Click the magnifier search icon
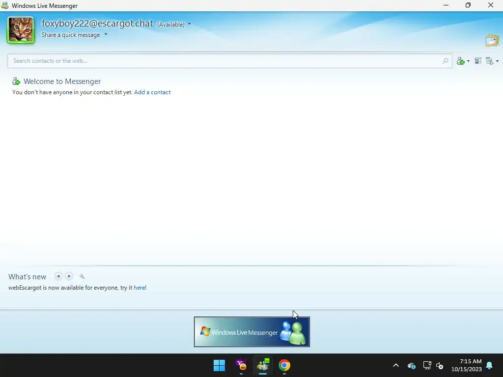The height and width of the screenshot is (377, 503). [x=445, y=61]
